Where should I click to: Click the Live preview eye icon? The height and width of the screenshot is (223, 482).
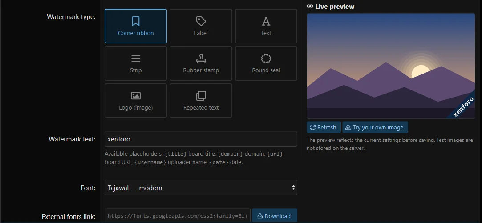click(x=310, y=7)
